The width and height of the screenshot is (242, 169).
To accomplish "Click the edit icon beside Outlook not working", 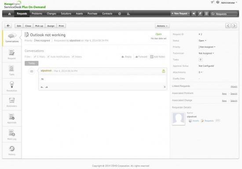I will click(27, 35).
